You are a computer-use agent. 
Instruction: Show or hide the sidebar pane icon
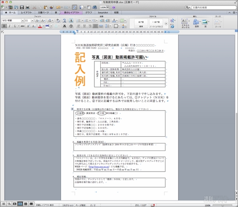tap(82, 7)
